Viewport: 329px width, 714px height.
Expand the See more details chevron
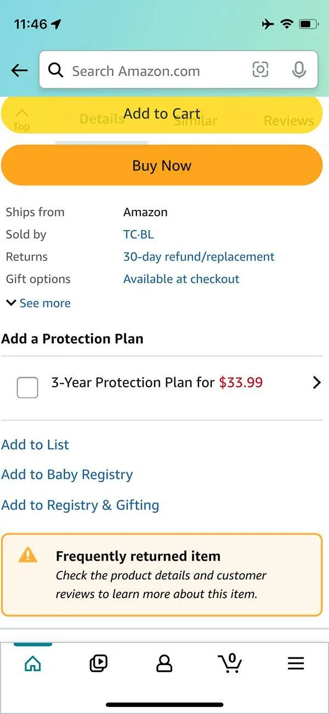[x=11, y=303]
